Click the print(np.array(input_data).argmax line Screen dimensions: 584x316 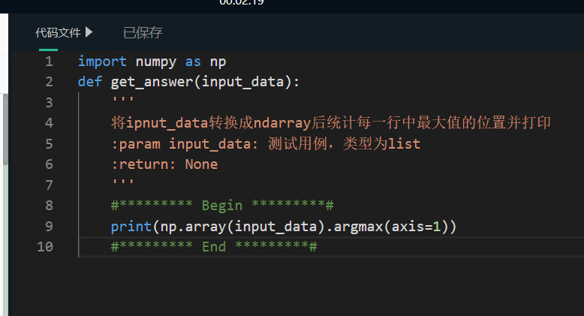pyautogui.click(x=284, y=227)
